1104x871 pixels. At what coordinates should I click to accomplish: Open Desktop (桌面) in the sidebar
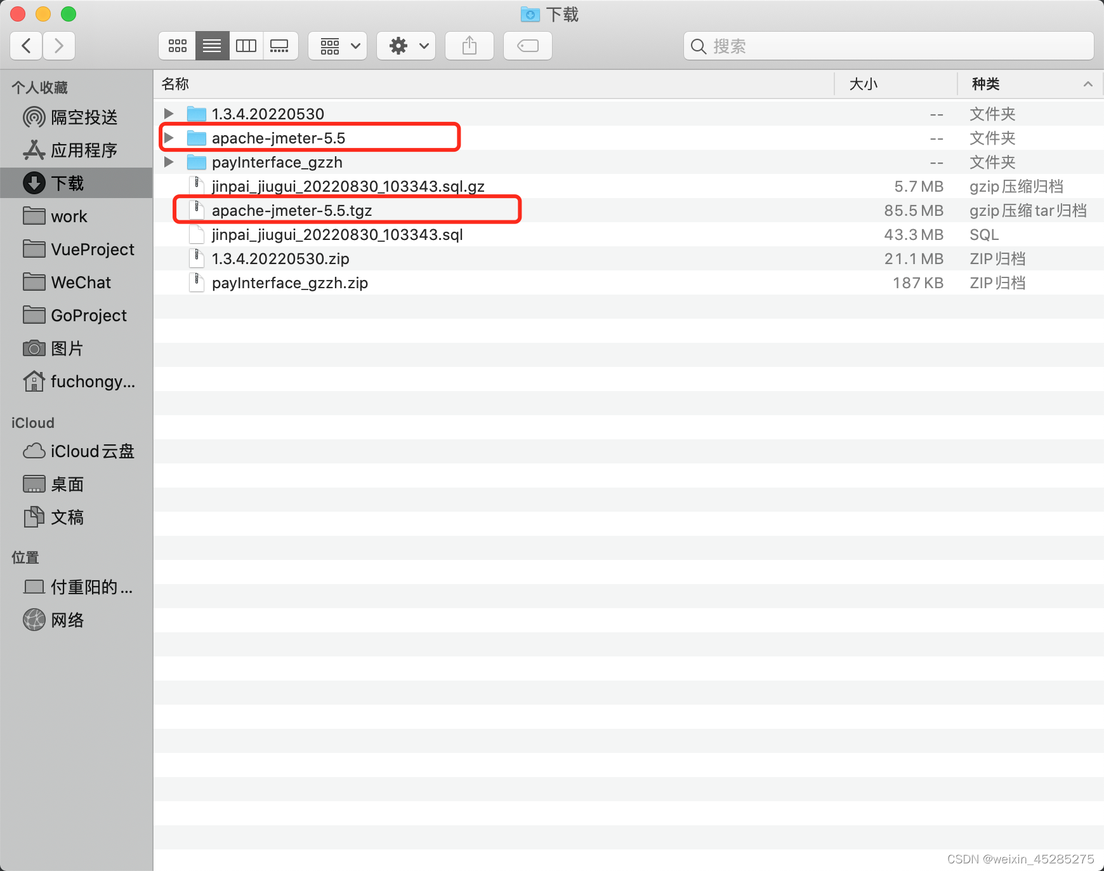coord(76,484)
